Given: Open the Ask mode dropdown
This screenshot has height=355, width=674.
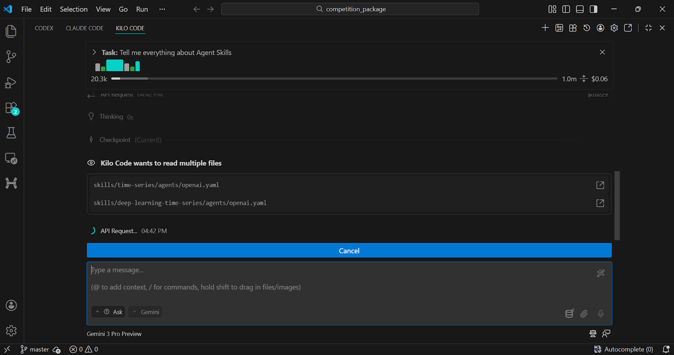Looking at the screenshot, I should coord(109,312).
